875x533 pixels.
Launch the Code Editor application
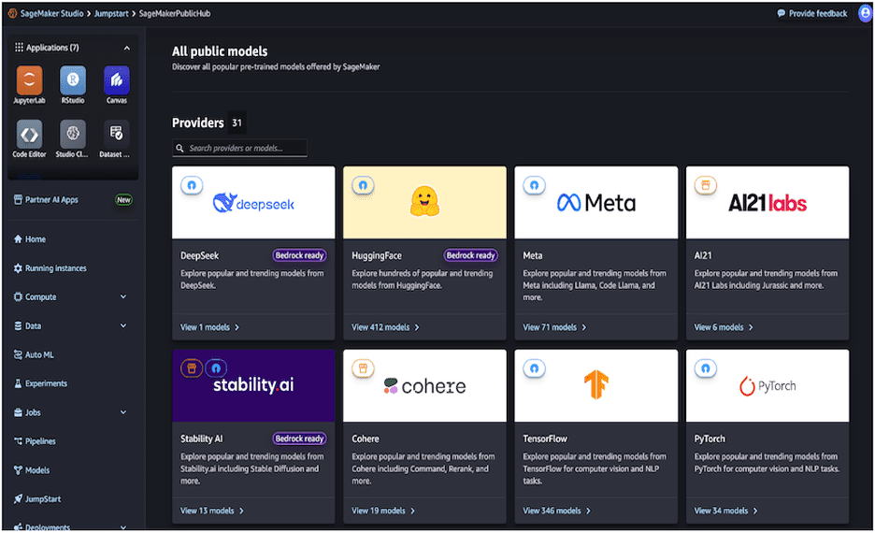click(29, 134)
